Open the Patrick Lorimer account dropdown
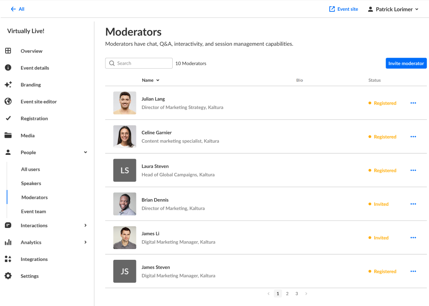This screenshot has height=306, width=429. [393, 9]
